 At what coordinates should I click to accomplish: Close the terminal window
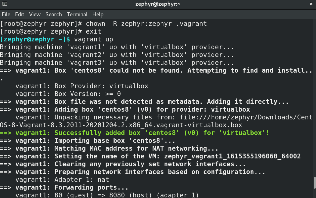(311, 4)
